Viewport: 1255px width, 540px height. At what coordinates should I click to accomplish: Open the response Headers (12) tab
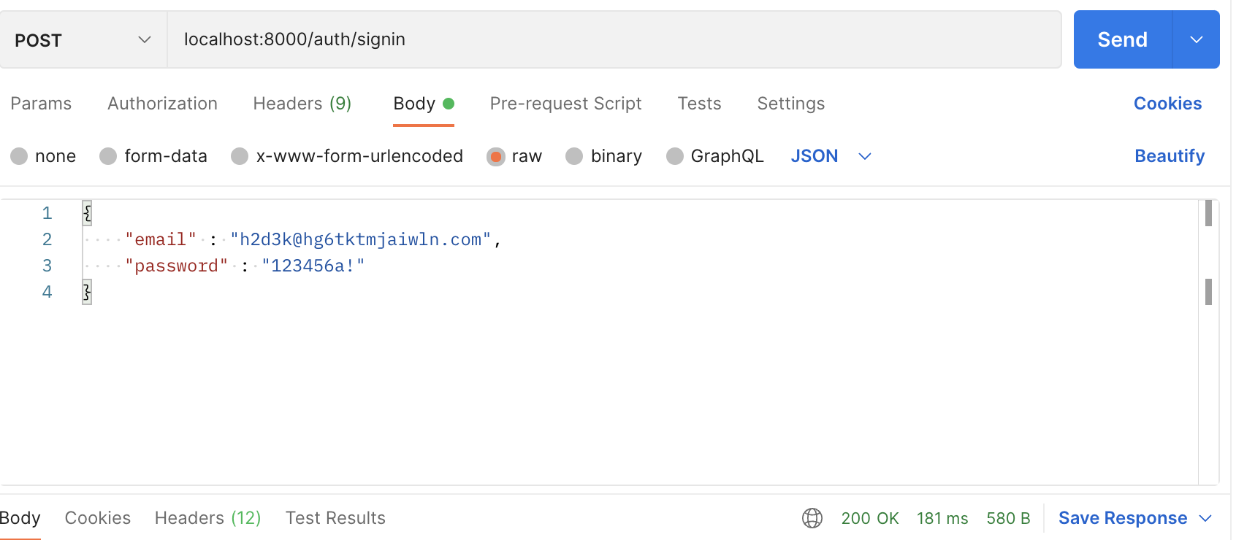pyautogui.click(x=207, y=518)
